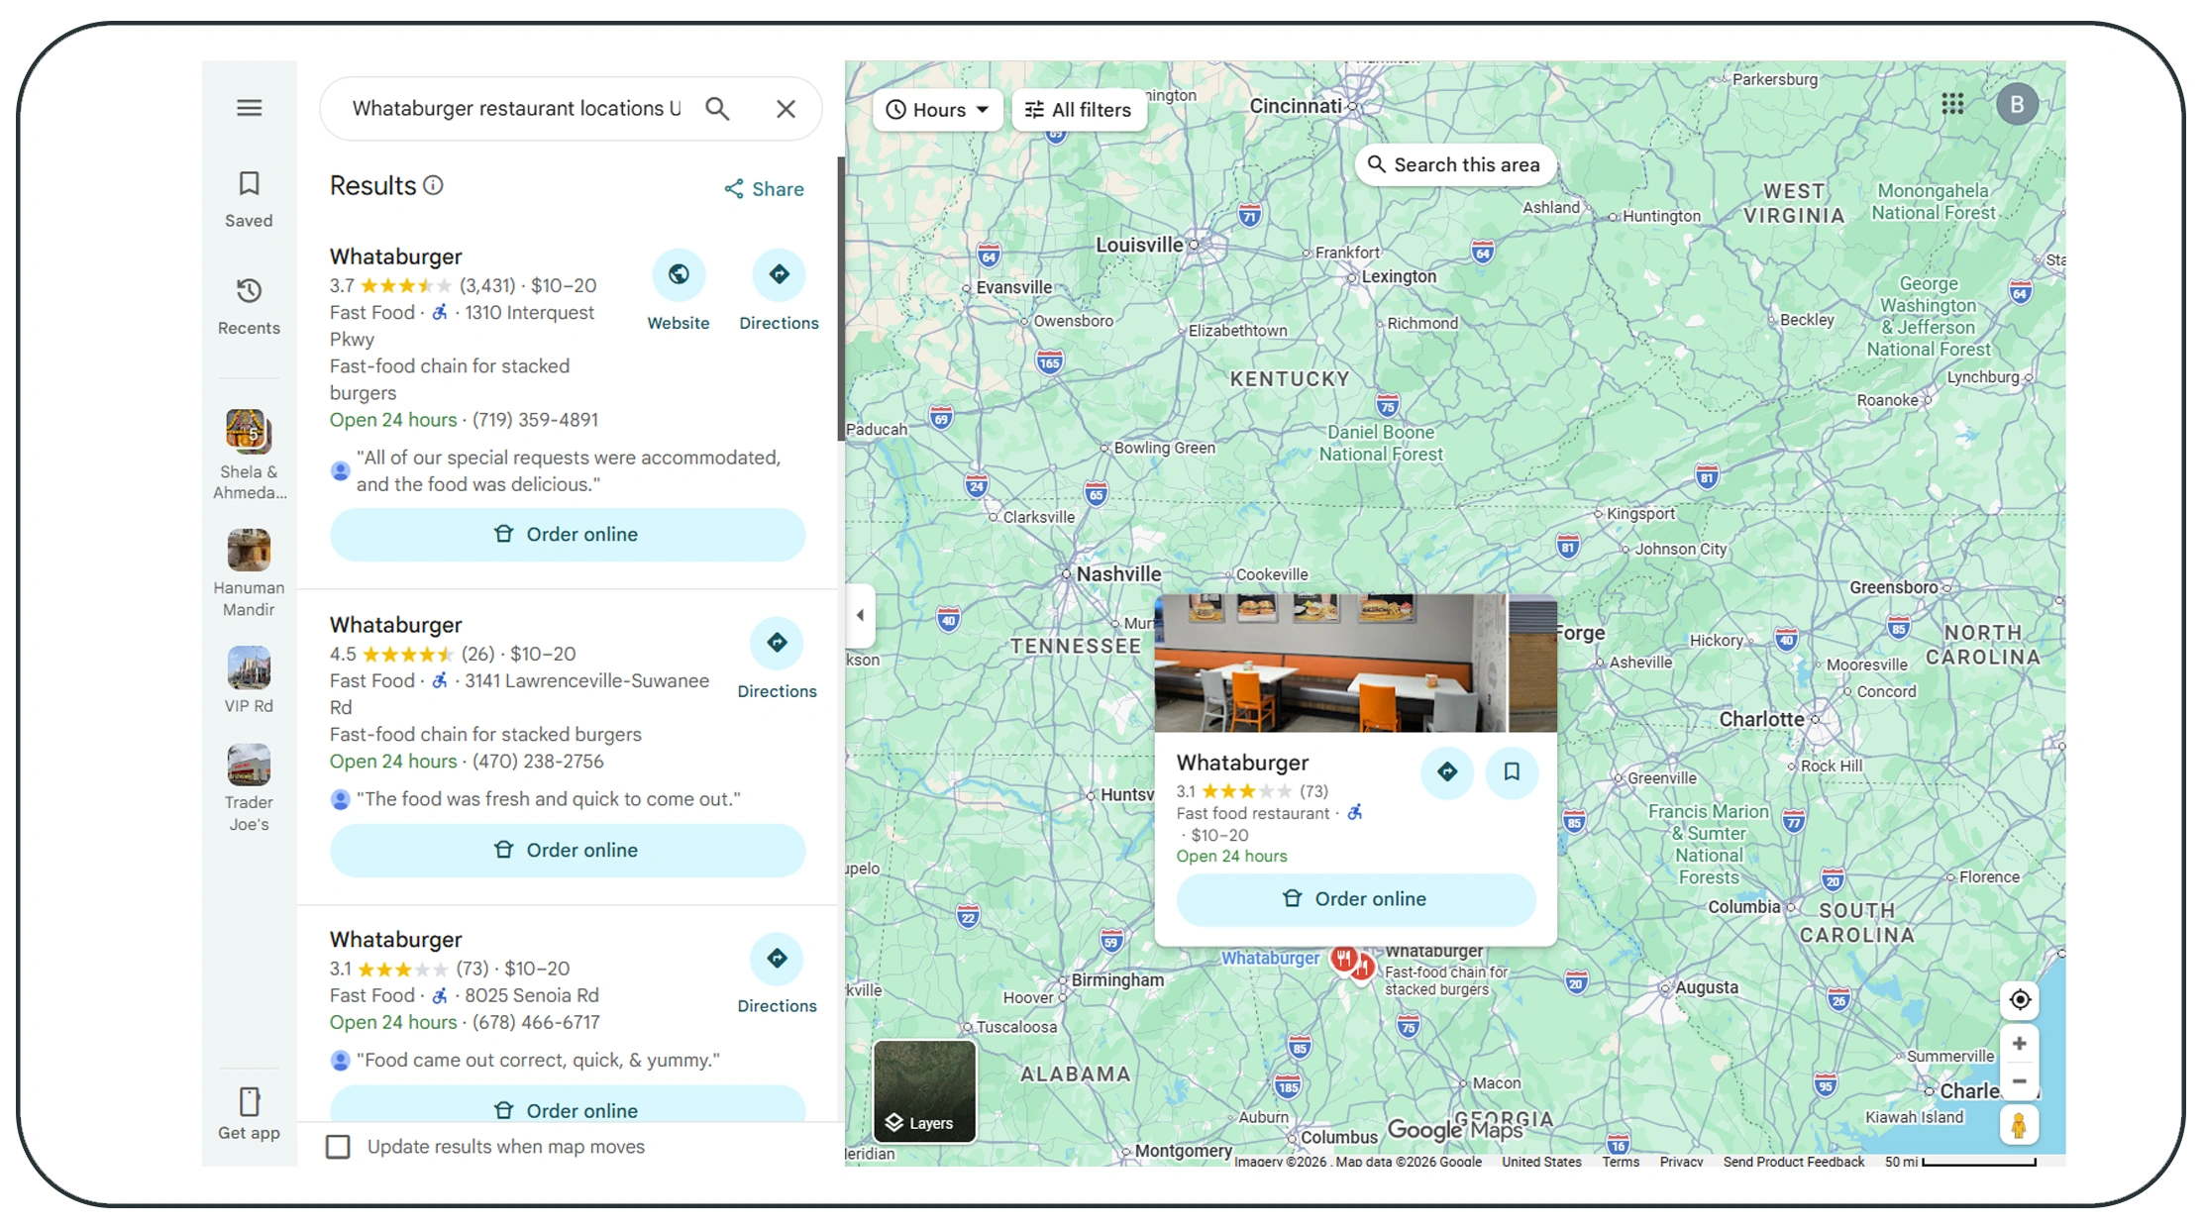Image resolution: width=2202 pixels, height=1228 pixels.
Task: Open the profile account menu
Action: pos(2018,104)
